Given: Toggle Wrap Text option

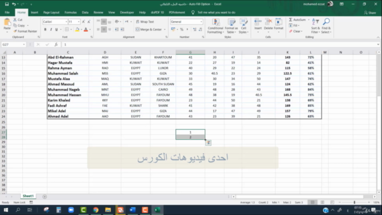Looking at the screenshot, I should [145, 21].
